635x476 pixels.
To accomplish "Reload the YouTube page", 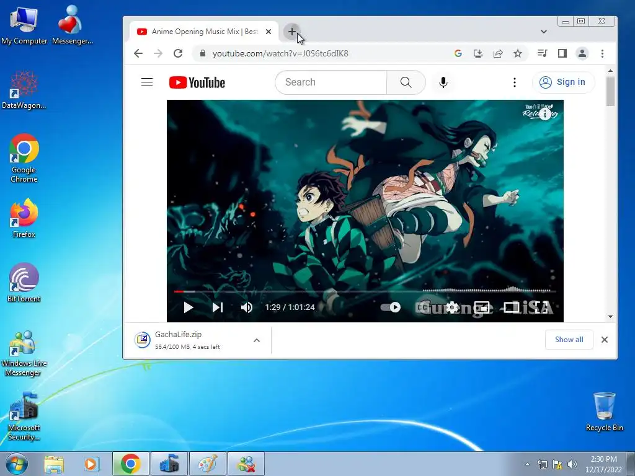I will (178, 53).
